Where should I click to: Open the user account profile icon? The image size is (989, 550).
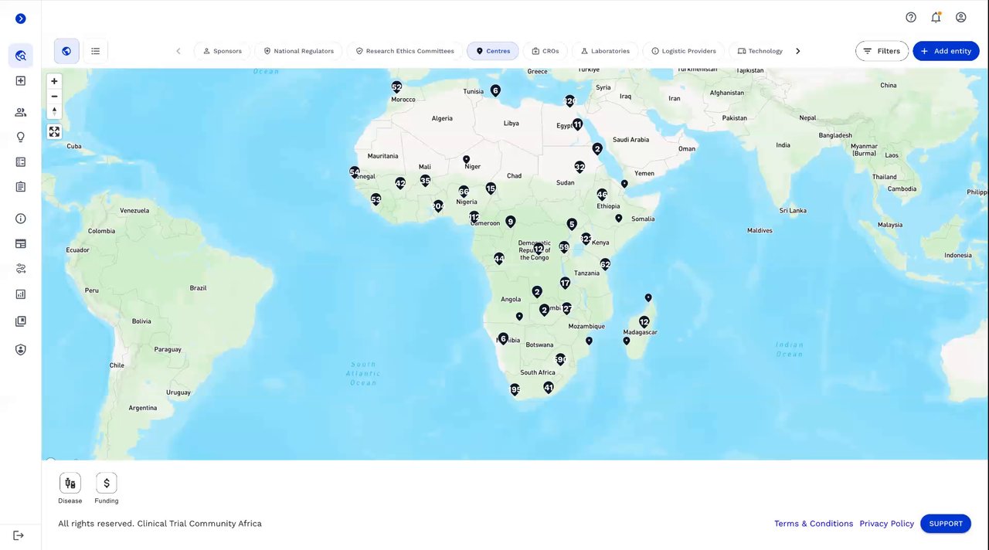961,17
